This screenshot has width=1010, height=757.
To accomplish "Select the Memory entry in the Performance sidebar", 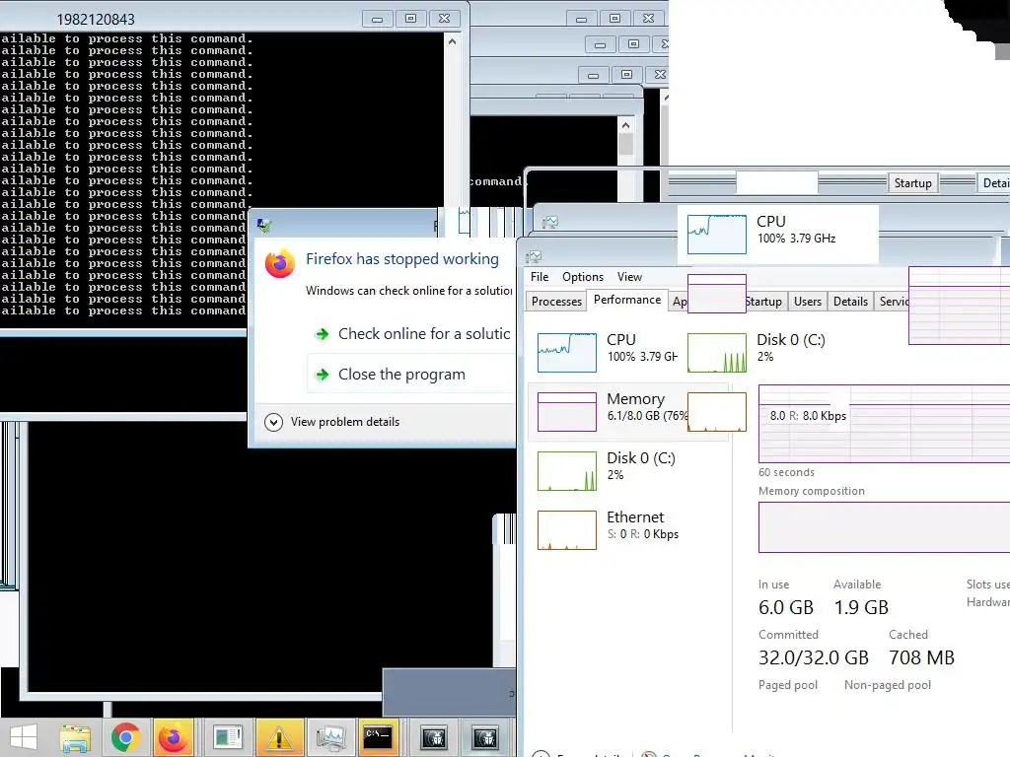I will pos(628,411).
